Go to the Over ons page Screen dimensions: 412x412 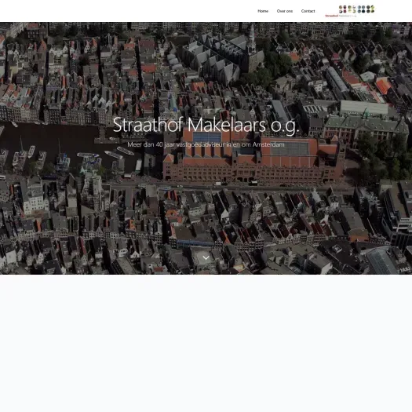tap(285, 11)
